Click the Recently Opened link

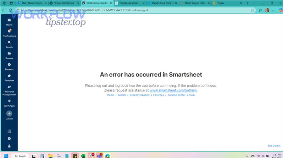140,95
